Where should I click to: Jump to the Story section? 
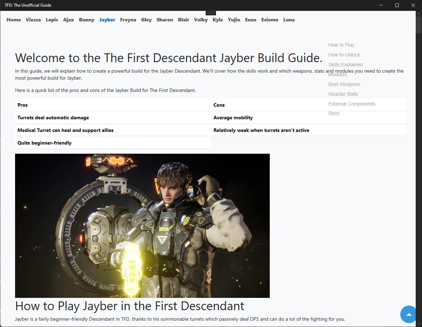(334, 113)
